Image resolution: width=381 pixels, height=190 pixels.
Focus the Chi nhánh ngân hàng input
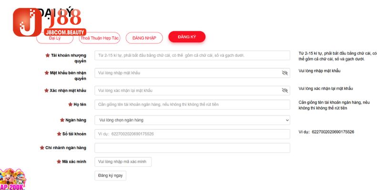coord(192,148)
